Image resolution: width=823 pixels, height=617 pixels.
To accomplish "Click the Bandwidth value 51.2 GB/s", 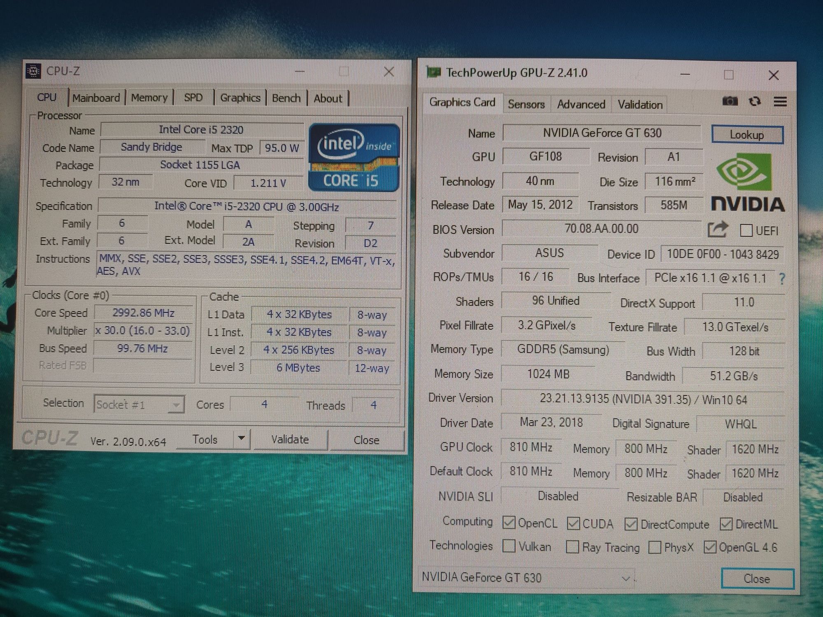I will click(x=734, y=376).
